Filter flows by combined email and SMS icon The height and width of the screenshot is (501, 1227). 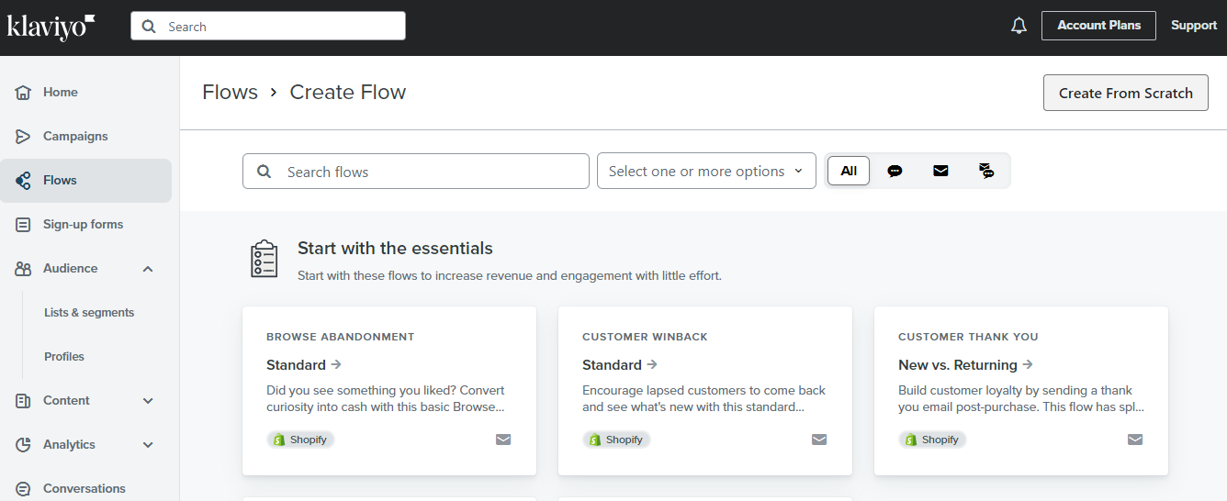coord(986,171)
